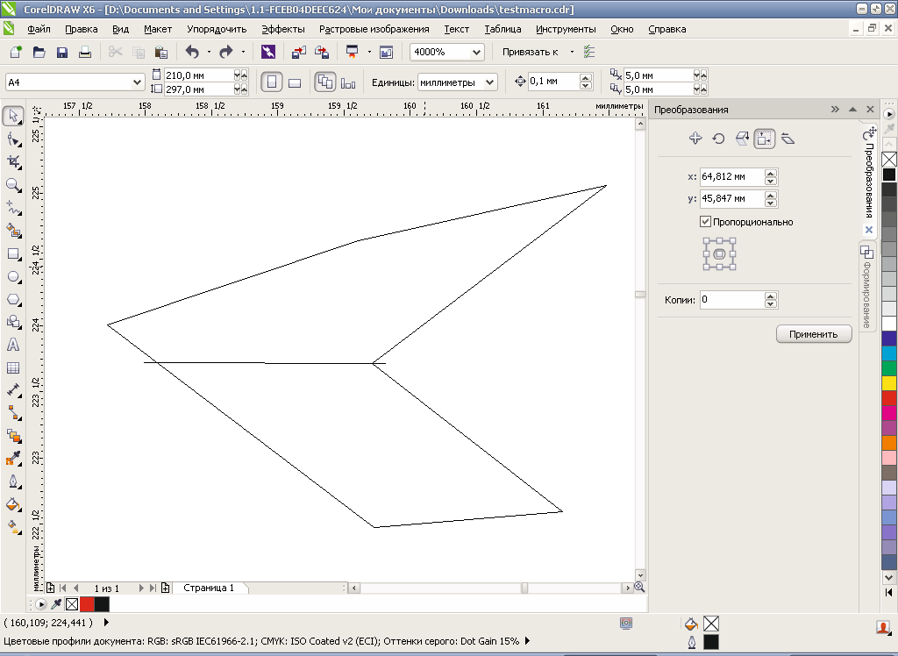Click the Print icon in toolbar

click(85, 52)
